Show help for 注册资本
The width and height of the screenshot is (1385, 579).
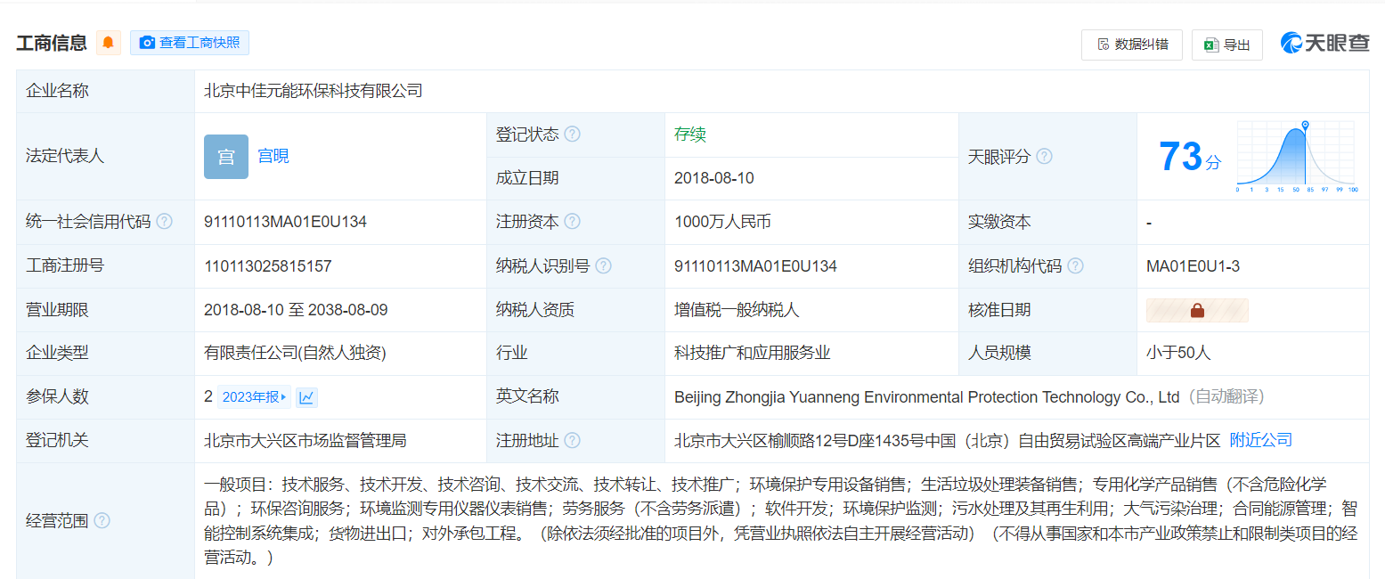(572, 222)
